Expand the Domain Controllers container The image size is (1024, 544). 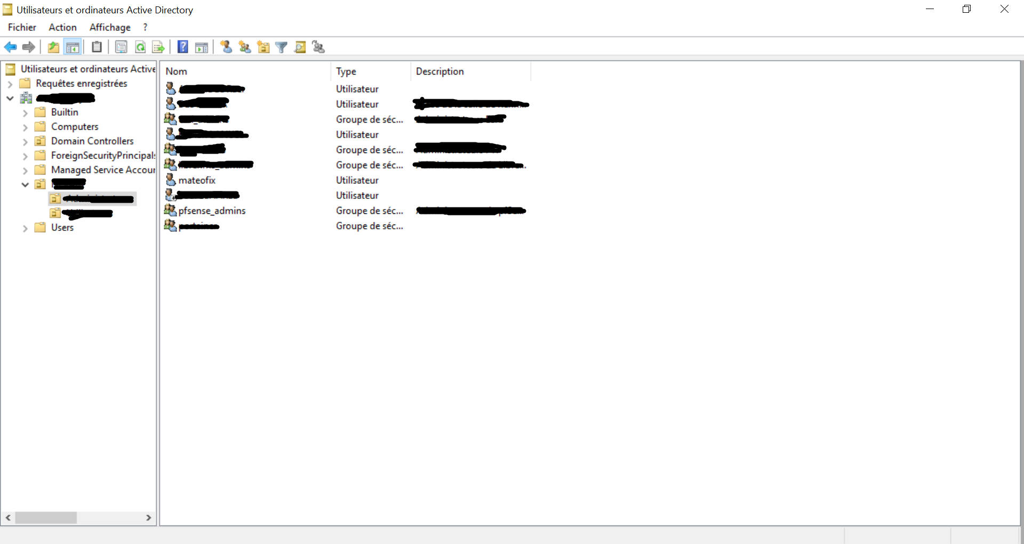[25, 141]
